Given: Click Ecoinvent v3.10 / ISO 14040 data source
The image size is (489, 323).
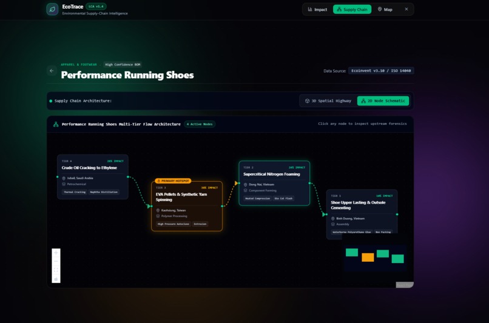Looking at the screenshot, I should (x=381, y=71).
